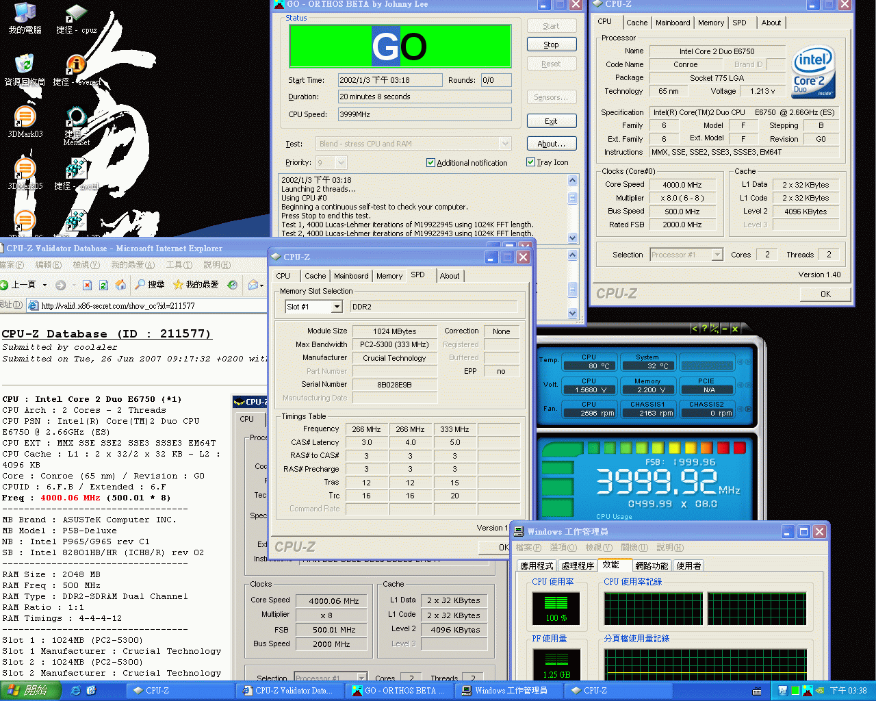
Task: Click the green GO status indicator in ORTHOS
Action: (400, 47)
